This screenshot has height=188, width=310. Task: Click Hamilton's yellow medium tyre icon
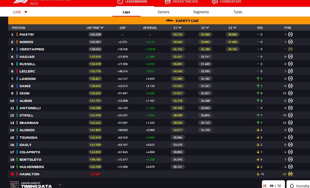[290, 174]
